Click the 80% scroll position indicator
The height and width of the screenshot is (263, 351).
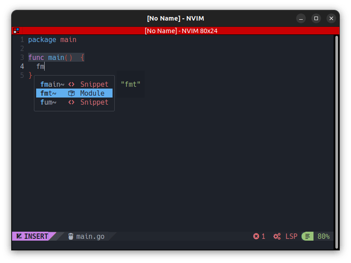point(323,236)
